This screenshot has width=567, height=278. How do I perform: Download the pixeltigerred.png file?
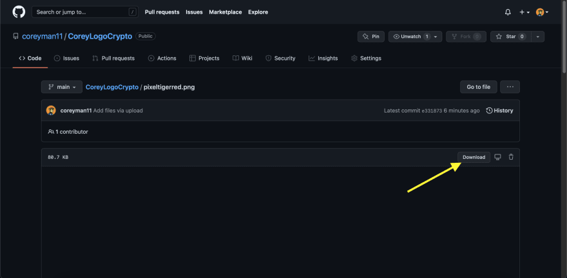(x=474, y=157)
